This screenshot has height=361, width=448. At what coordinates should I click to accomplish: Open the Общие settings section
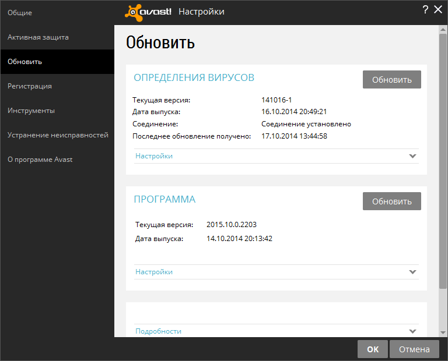(x=57, y=13)
